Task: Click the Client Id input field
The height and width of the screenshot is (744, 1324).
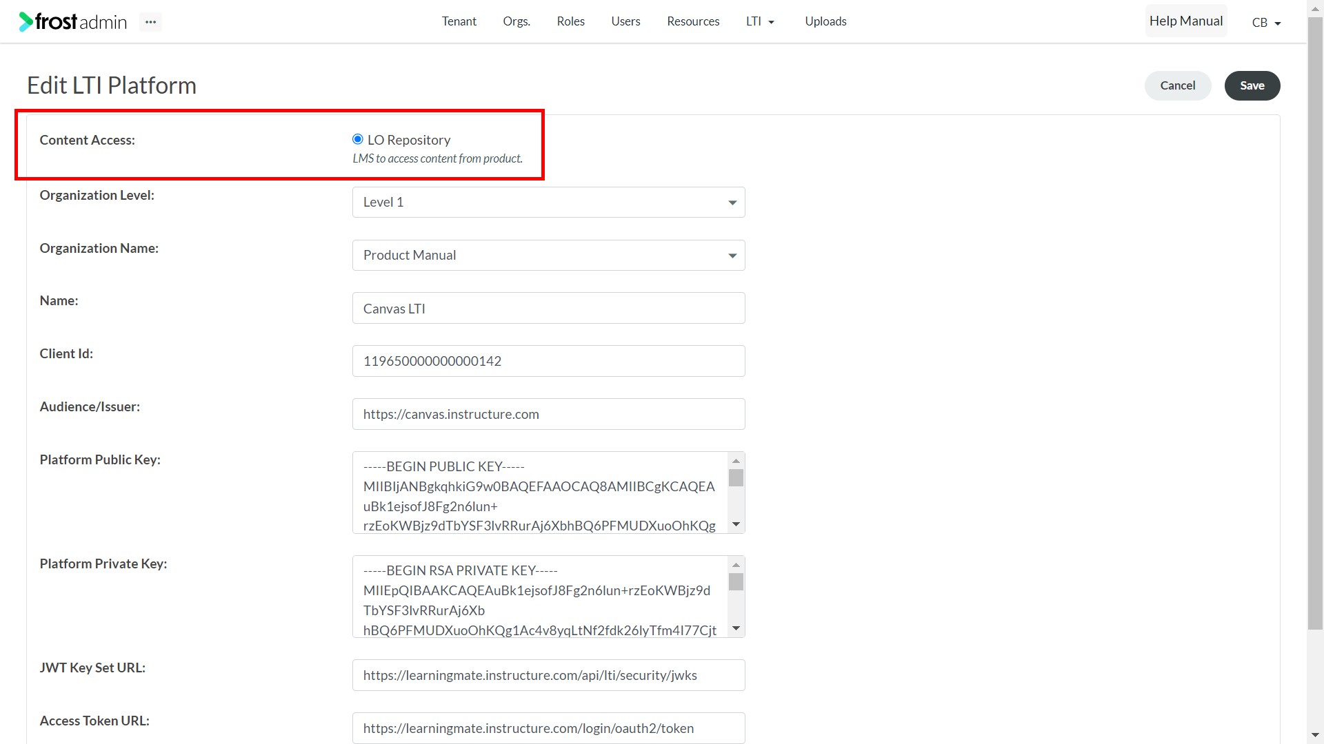Action: pyautogui.click(x=549, y=361)
